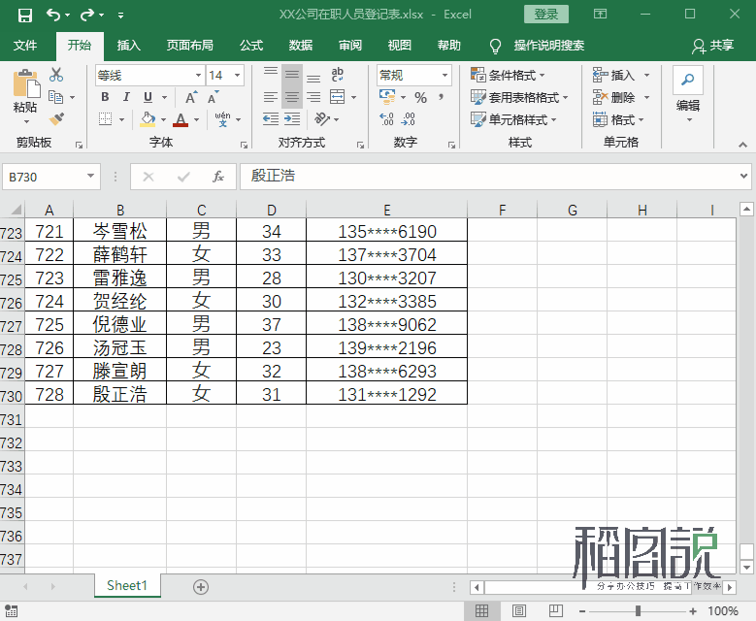756x621 pixels.
Task: Activate the Format Painter brush
Action: pyautogui.click(x=56, y=118)
